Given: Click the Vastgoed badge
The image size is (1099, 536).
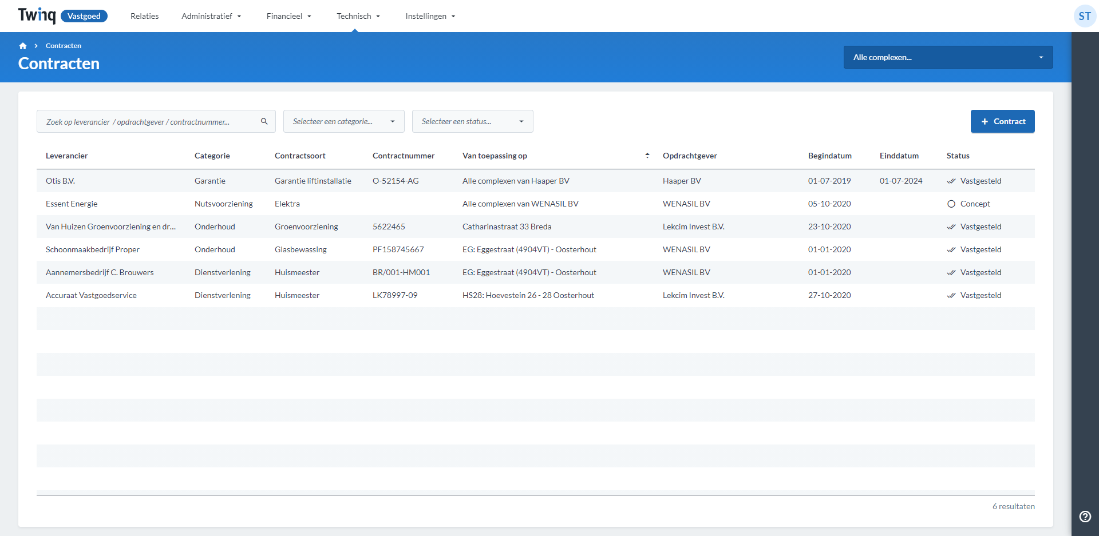Looking at the screenshot, I should coord(84,16).
